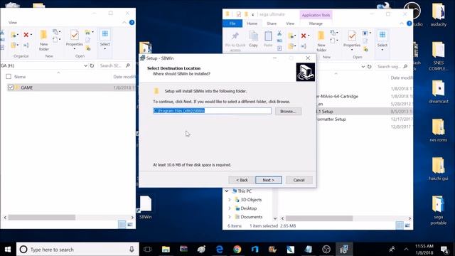Open the Windows Start menu
This screenshot has width=455, height=256.
tap(8, 250)
